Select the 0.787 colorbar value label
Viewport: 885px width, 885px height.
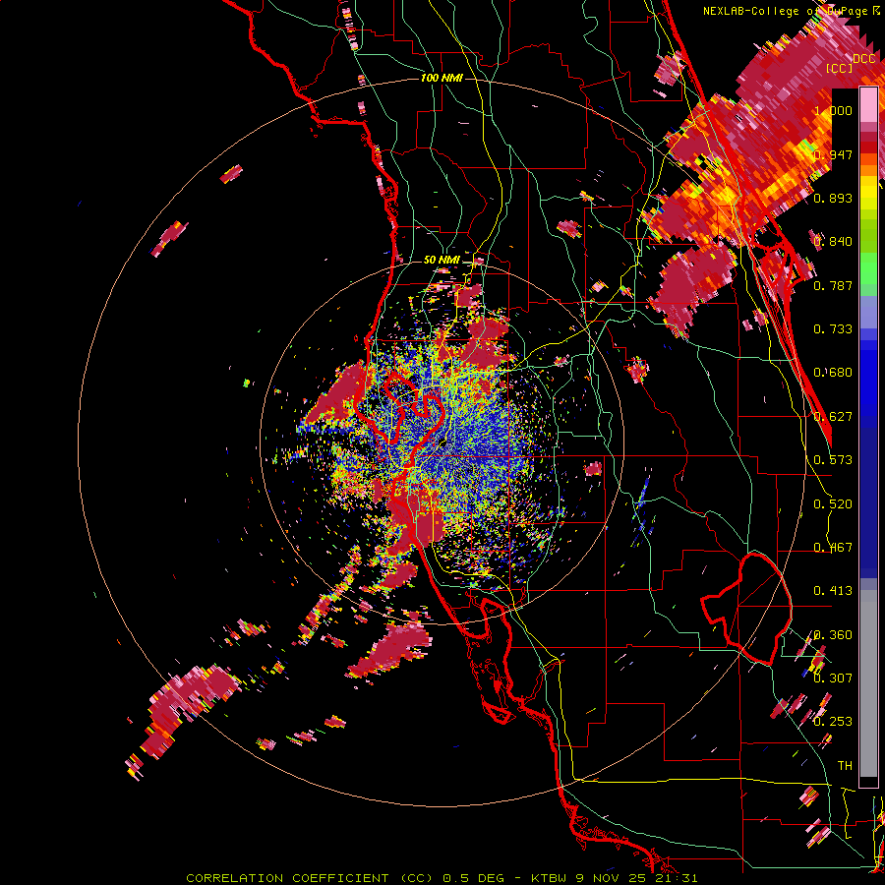point(833,285)
